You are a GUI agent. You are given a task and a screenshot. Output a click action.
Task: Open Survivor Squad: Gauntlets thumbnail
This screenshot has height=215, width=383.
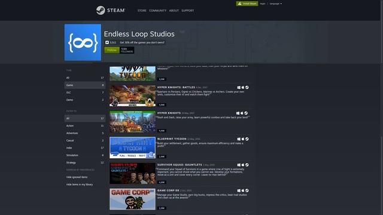click(132, 173)
